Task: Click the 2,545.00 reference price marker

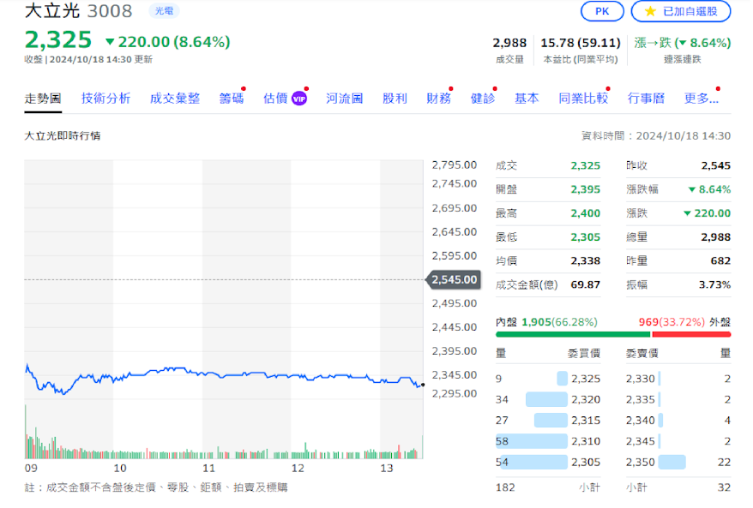Action: (x=454, y=279)
